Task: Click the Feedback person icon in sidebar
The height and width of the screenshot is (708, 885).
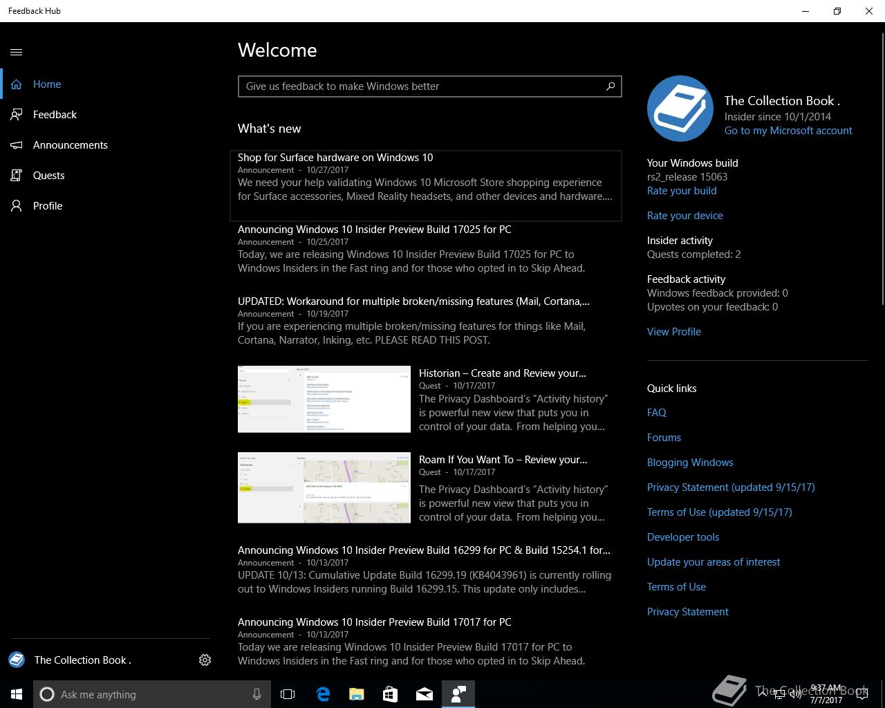Action: (x=17, y=115)
